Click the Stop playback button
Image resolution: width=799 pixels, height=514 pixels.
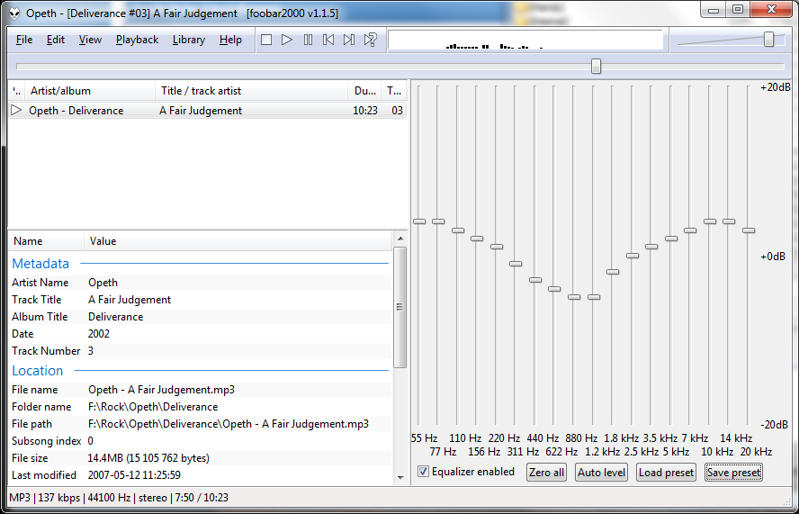pos(266,40)
